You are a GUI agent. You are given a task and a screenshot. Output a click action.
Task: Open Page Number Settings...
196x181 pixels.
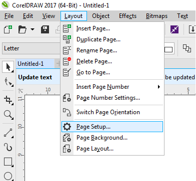112,98
